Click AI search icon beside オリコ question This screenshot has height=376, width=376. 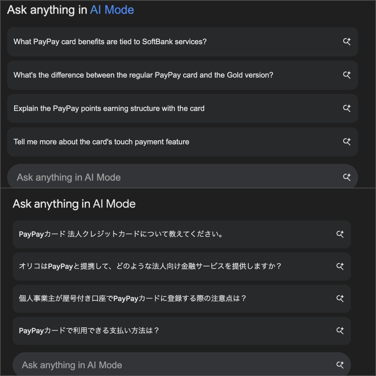pyautogui.click(x=340, y=266)
